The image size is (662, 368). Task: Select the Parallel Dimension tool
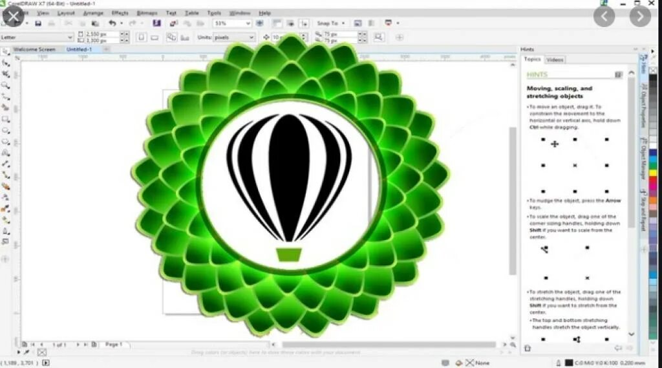click(5, 164)
